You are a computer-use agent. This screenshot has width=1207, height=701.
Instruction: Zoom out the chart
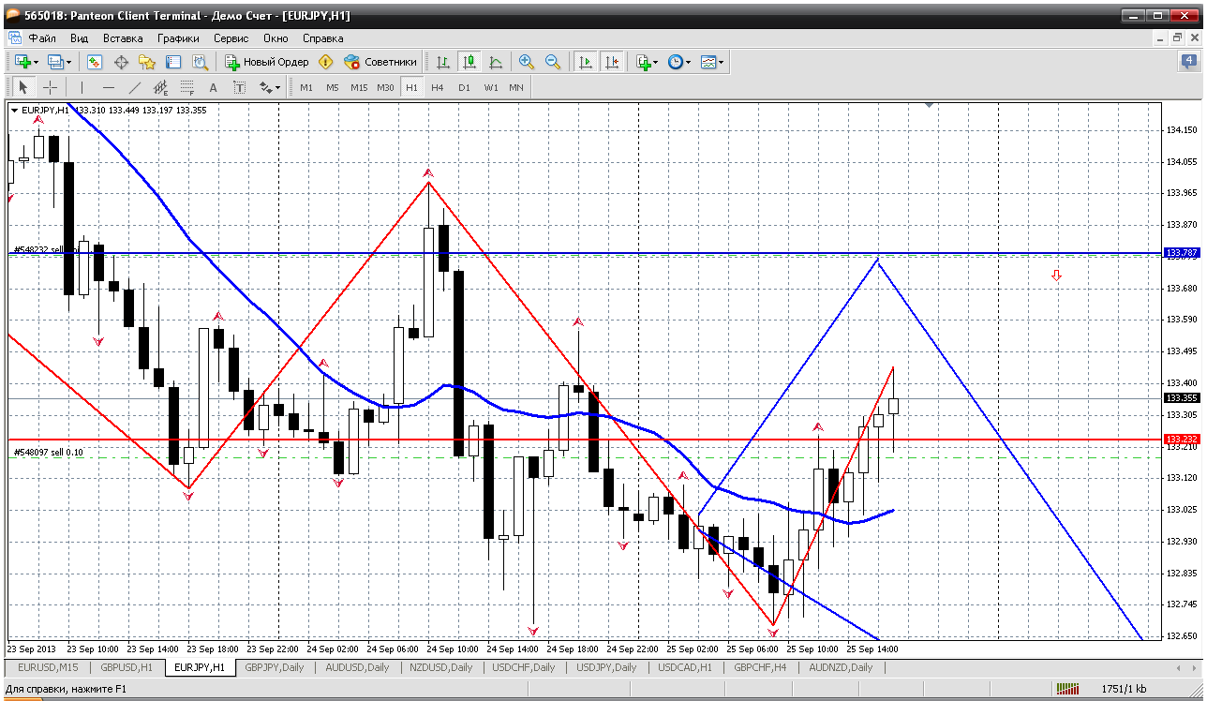click(x=553, y=62)
